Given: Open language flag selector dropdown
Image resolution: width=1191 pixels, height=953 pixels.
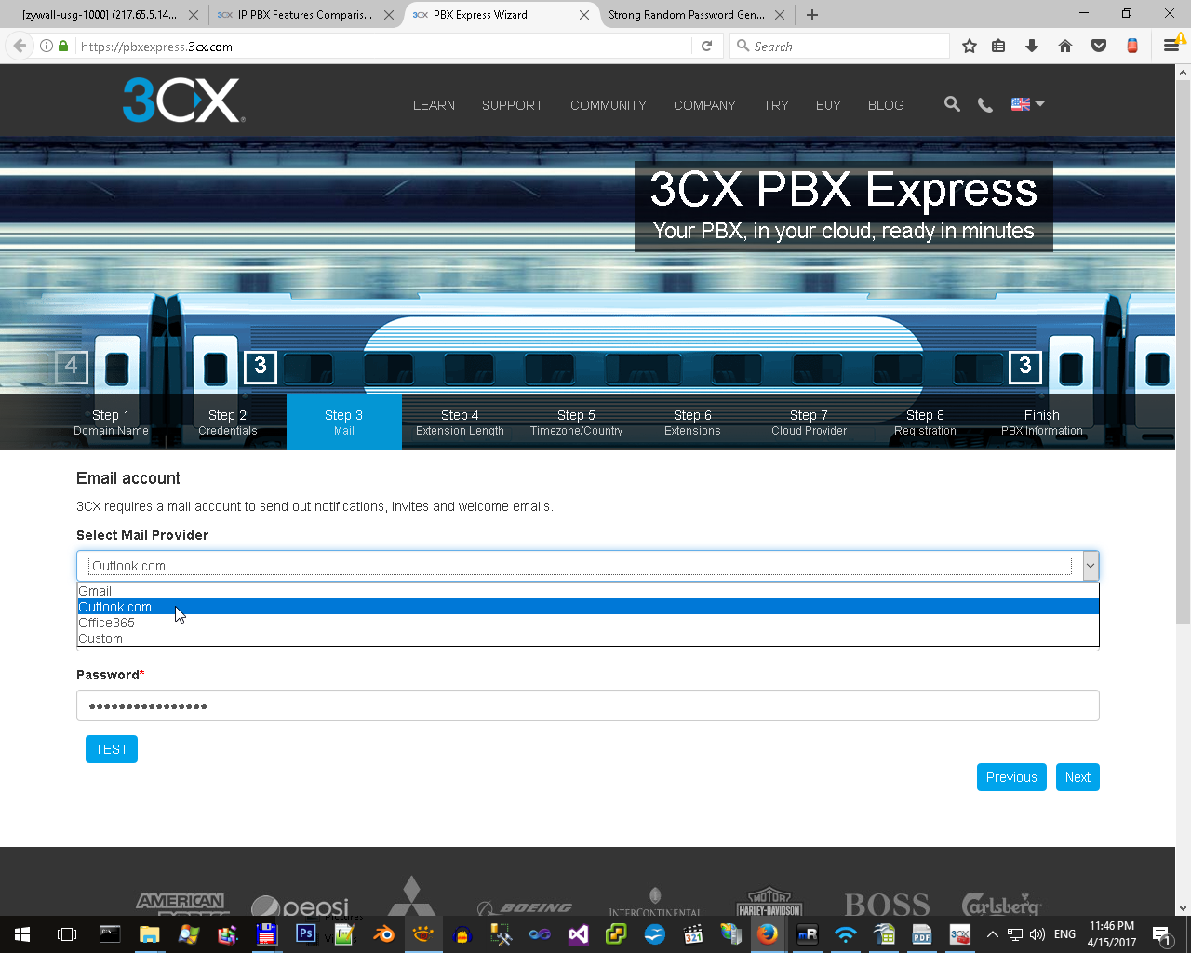Looking at the screenshot, I should click(x=1028, y=104).
